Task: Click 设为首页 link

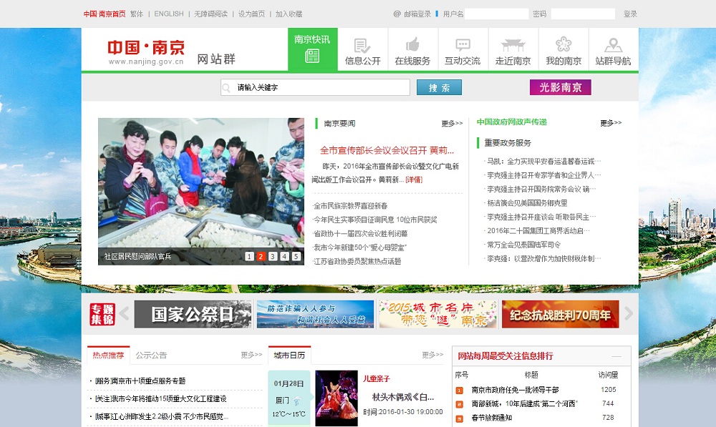Action: point(251,14)
